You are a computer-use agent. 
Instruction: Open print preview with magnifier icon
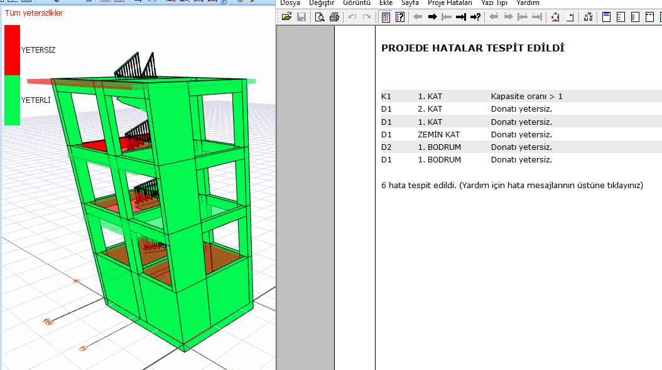[x=320, y=17]
